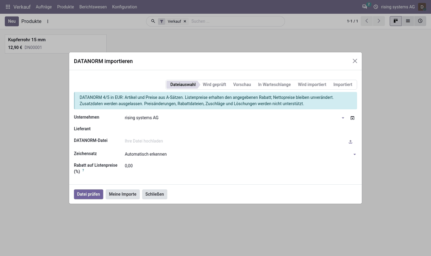The height and width of the screenshot is (256, 431).
Task: Click the Datei prüfen button
Action: pyautogui.click(x=89, y=194)
